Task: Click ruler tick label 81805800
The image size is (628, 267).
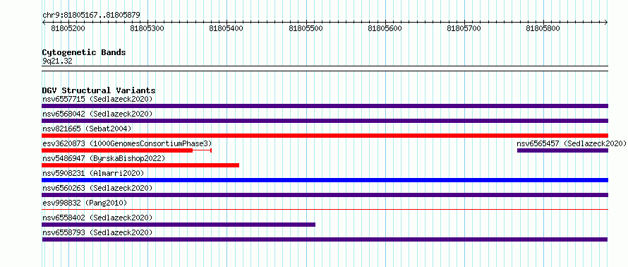Action: tap(543, 28)
